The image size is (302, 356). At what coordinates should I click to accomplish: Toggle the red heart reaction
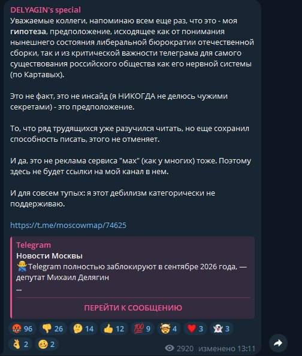click(195, 328)
